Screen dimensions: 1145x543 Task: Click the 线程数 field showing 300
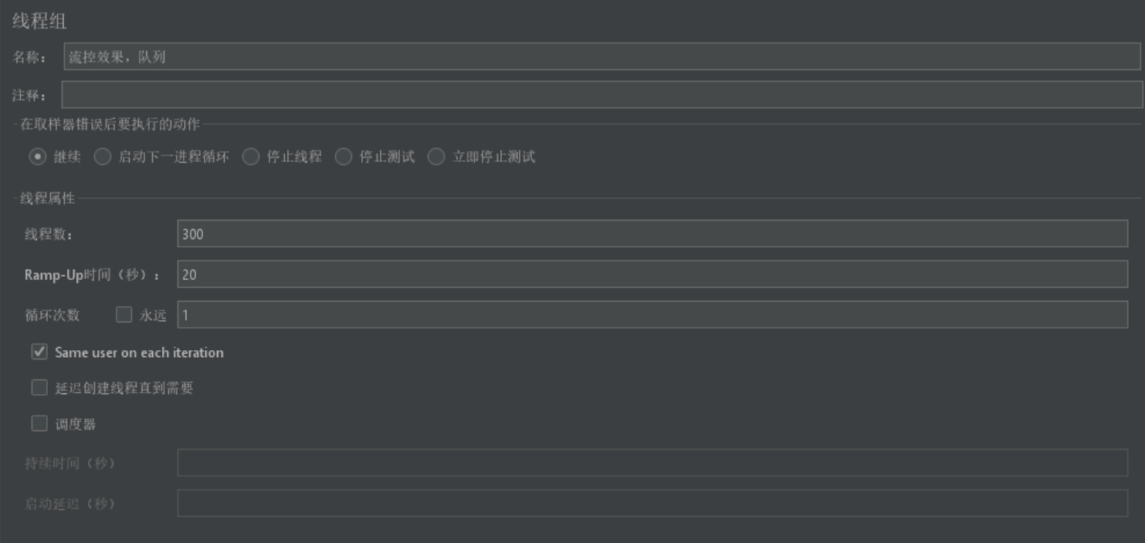click(x=652, y=234)
